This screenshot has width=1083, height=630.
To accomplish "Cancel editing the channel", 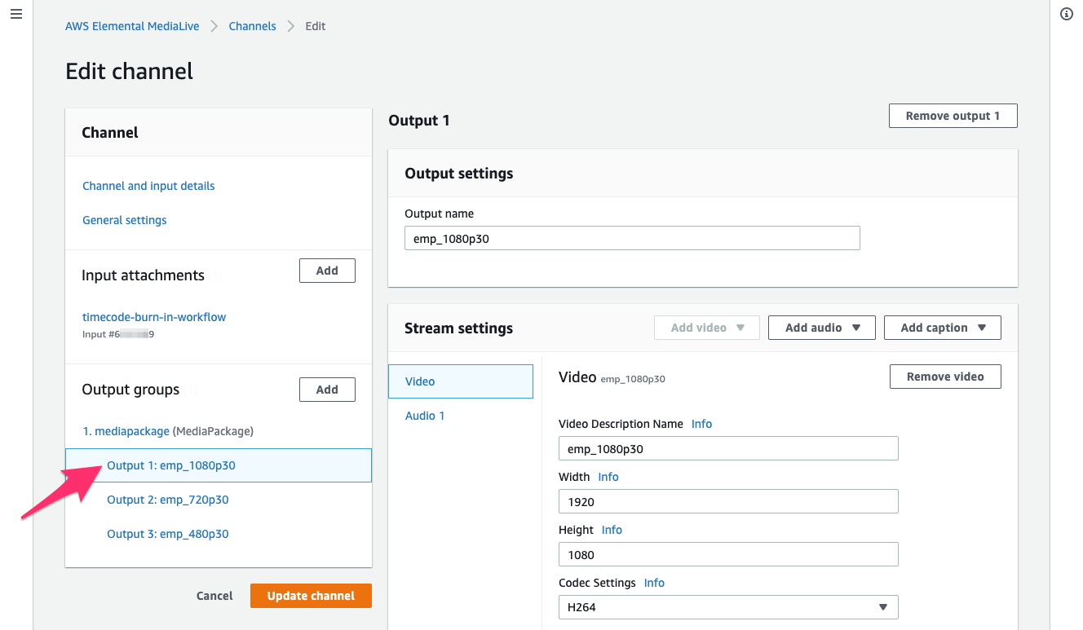I will [x=214, y=596].
